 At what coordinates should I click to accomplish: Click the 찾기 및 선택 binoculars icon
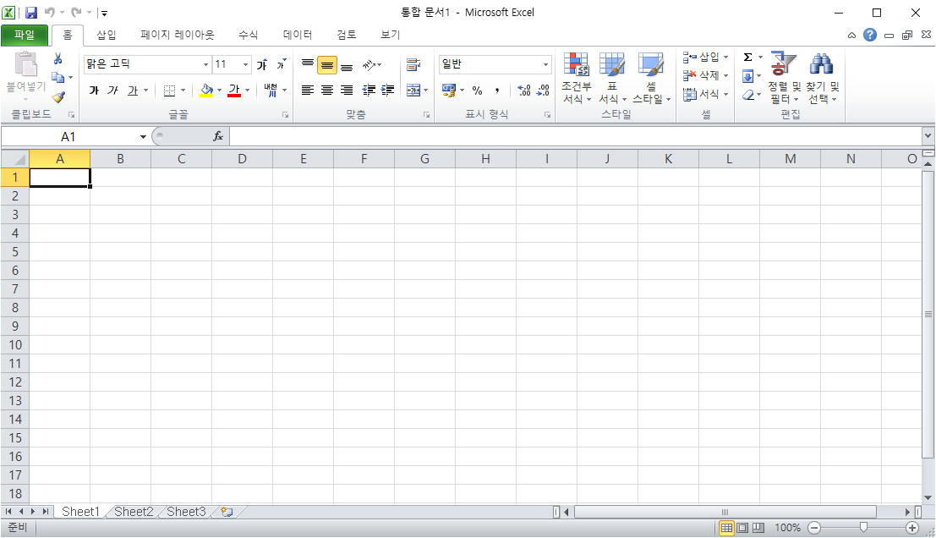pos(821,64)
